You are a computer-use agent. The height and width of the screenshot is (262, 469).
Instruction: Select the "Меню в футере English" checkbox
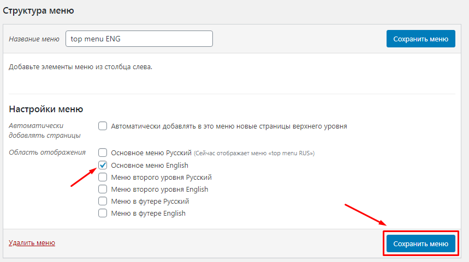click(x=102, y=213)
